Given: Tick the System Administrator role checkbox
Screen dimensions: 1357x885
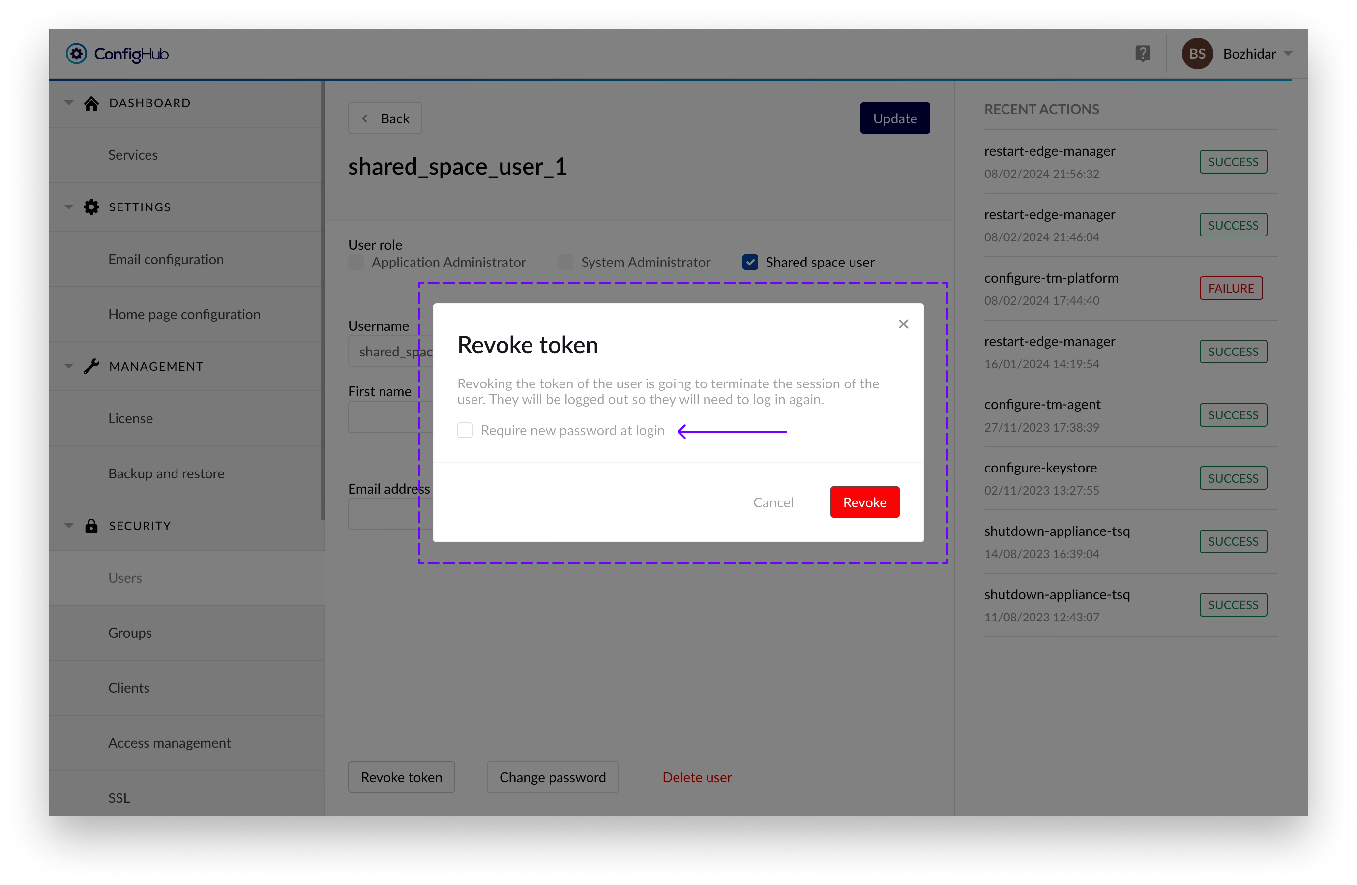Looking at the screenshot, I should [565, 263].
